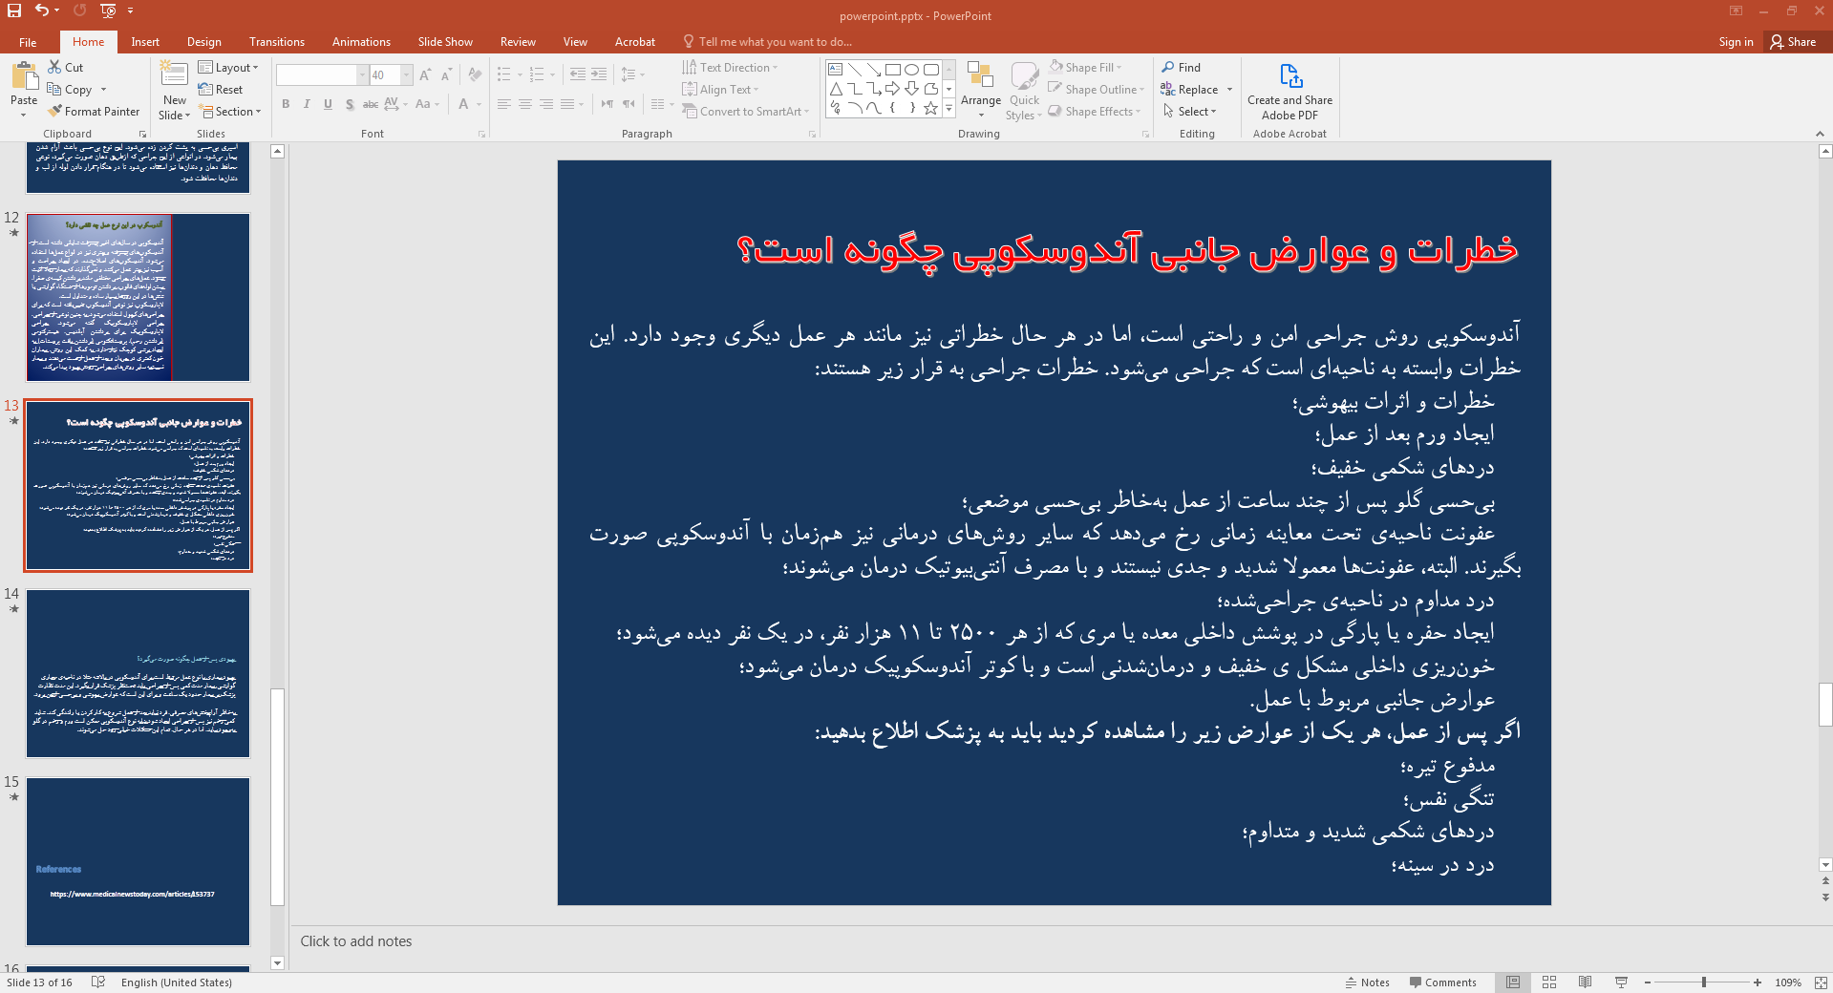Switch to Reading View icon
The height and width of the screenshot is (993, 1833).
coord(1586,982)
